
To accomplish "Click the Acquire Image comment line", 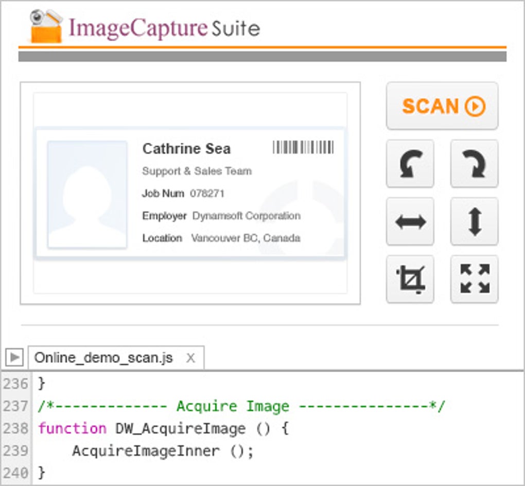I will (241, 406).
